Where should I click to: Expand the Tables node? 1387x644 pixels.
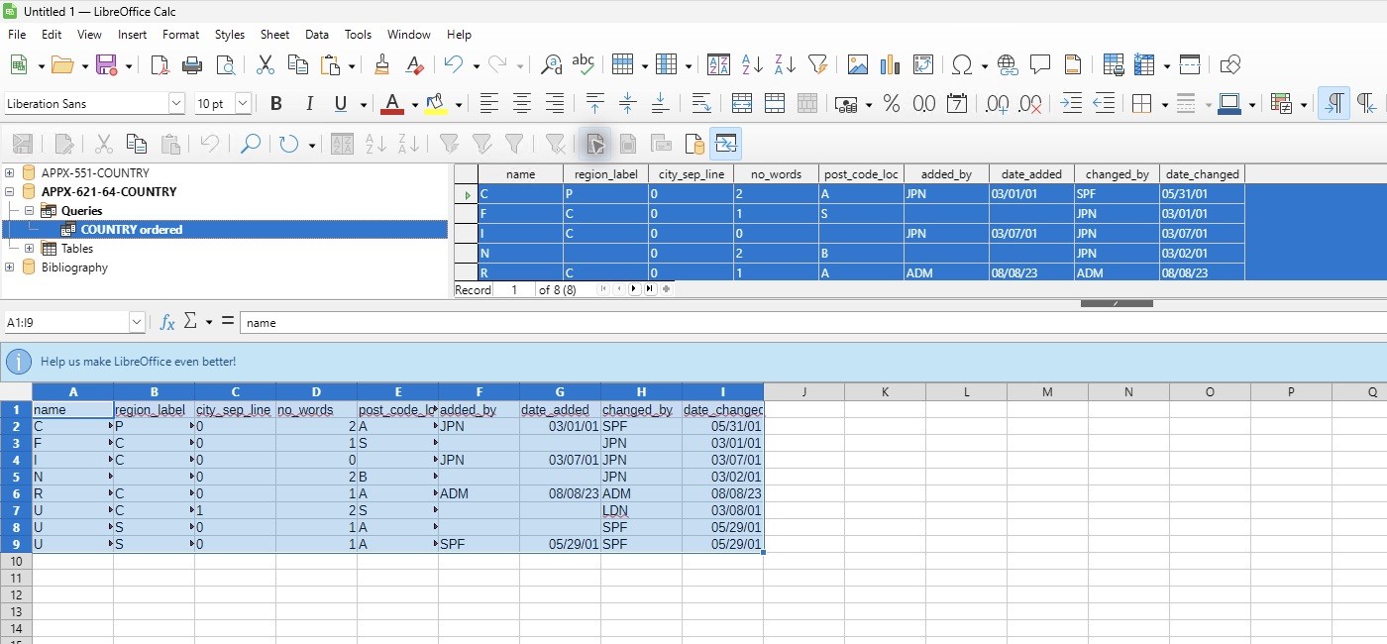click(29, 249)
